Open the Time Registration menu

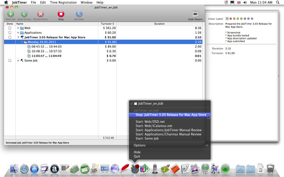[x=63, y=2]
